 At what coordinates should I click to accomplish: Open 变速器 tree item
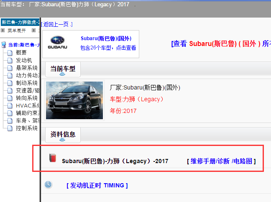(x=28, y=90)
